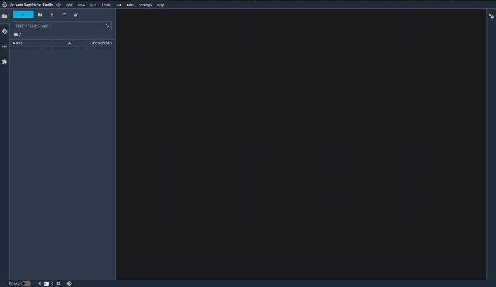Open the Kernel menu

point(106,5)
